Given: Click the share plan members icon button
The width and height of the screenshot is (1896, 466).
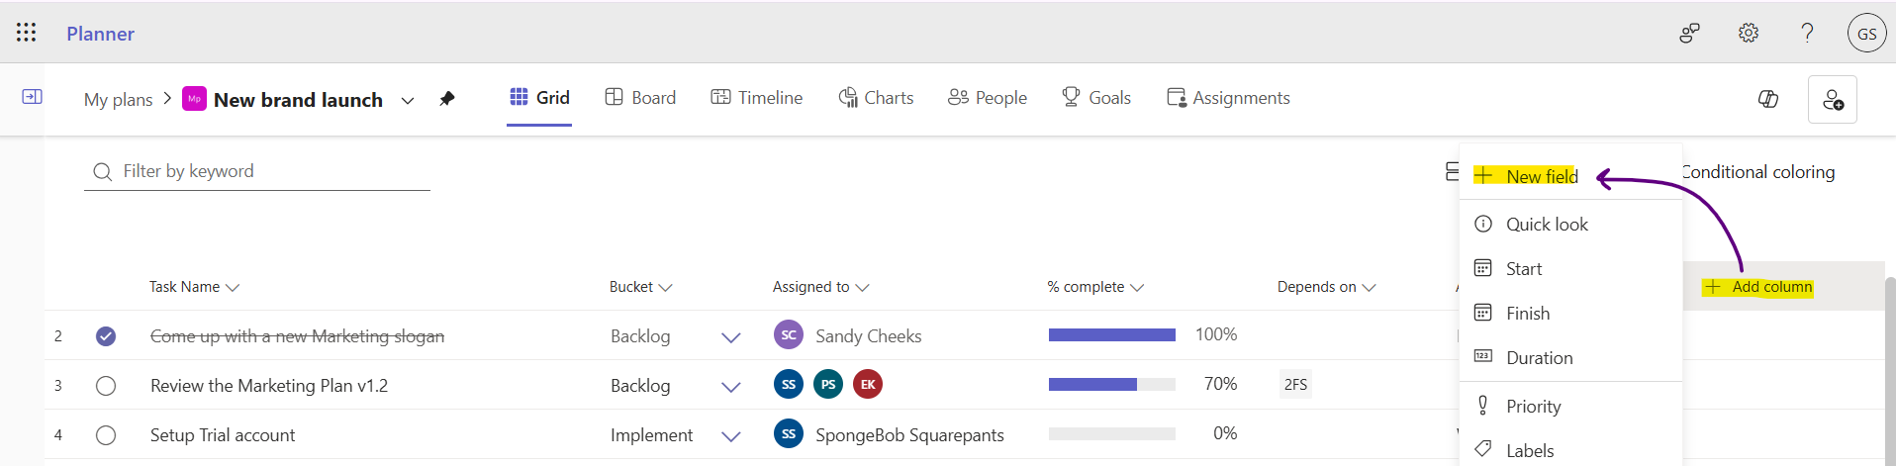Looking at the screenshot, I should pyautogui.click(x=1832, y=99).
